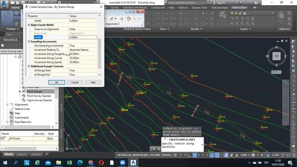Open Opera browser from the taskbar
The width and height of the screenshot is (297, 167).
[x=101, y=162]
